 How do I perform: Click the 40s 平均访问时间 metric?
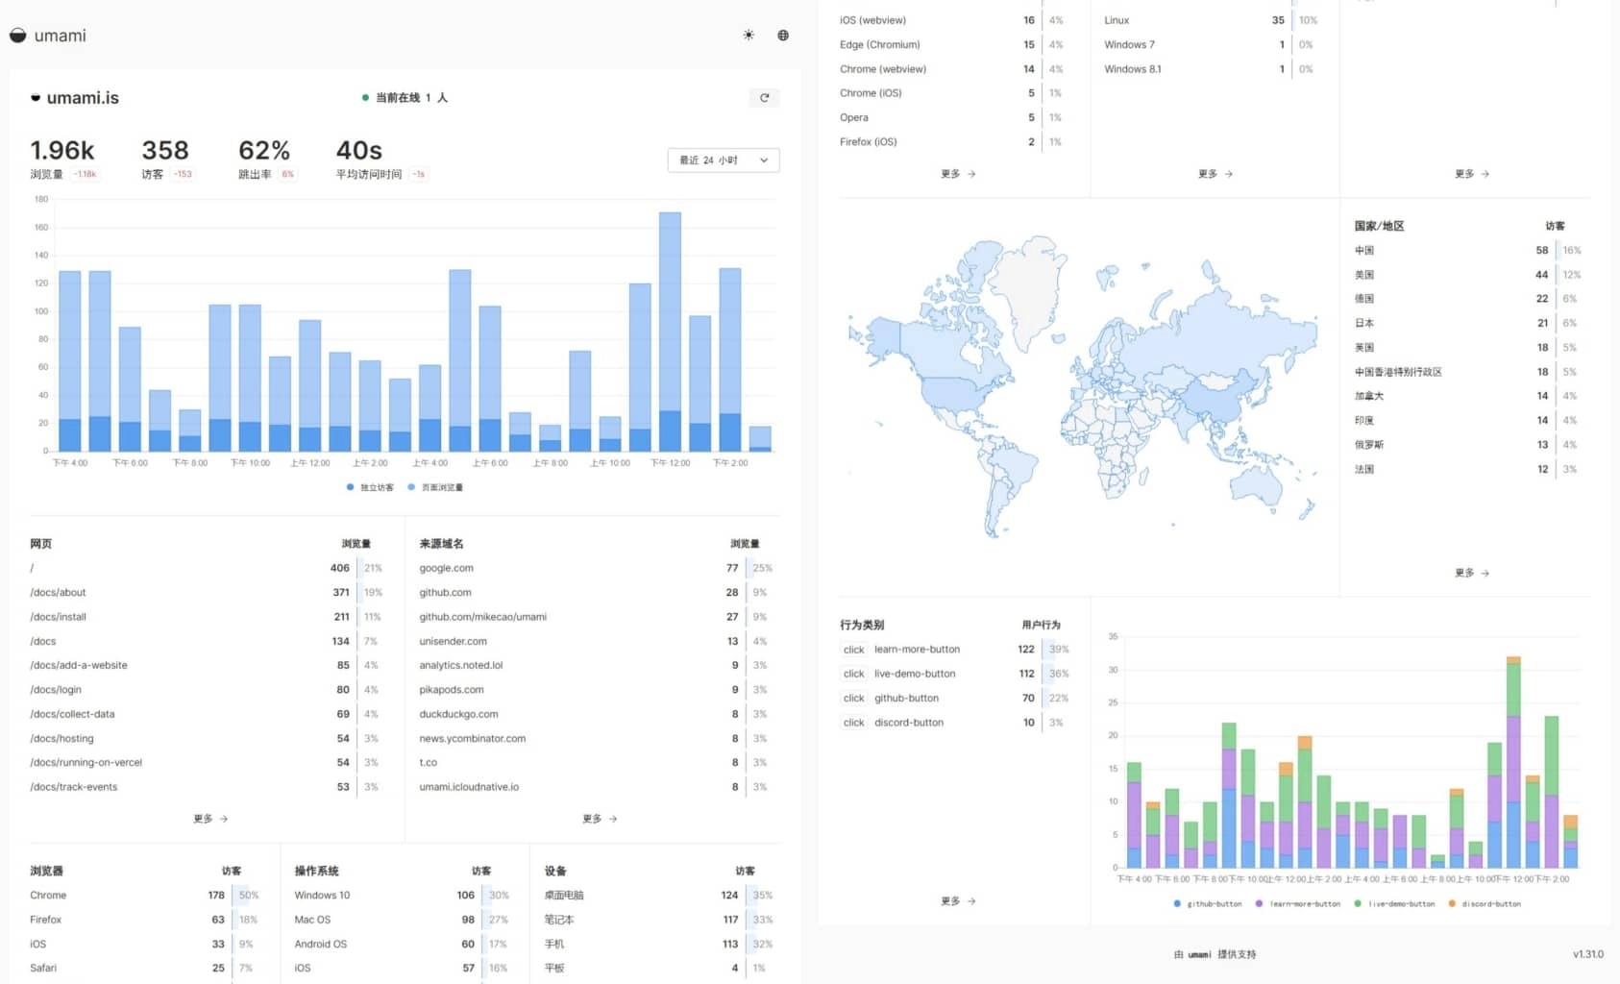380,159
